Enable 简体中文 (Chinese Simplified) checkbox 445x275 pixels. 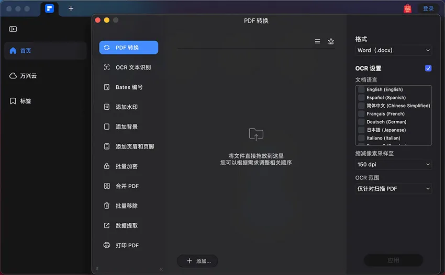[x=361, y=106]
